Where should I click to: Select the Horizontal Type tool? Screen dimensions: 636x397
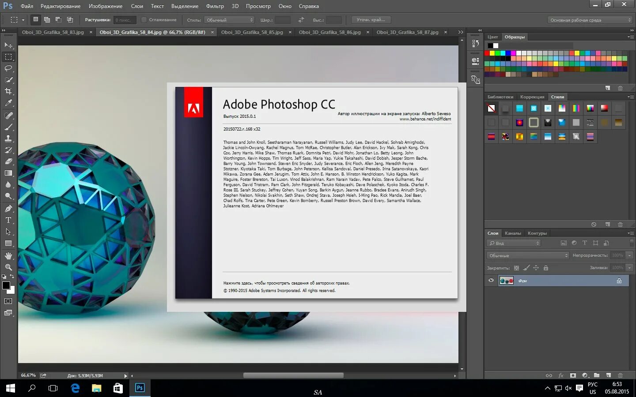tap(8, 220)
